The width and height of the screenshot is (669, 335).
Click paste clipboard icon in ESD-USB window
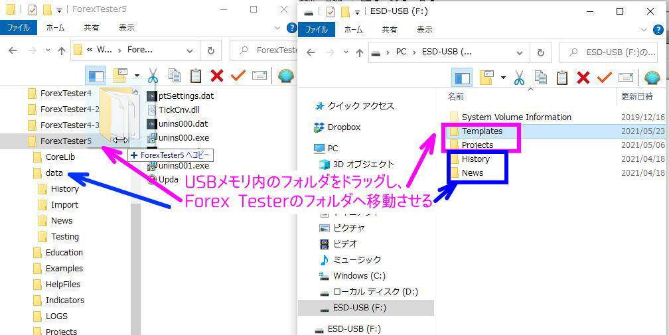point(562,77)
